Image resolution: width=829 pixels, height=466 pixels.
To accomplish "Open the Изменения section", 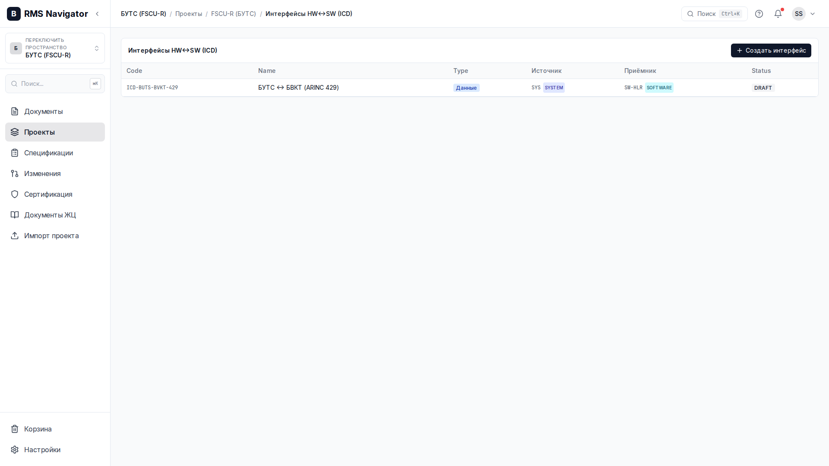I will click(55, 173).
